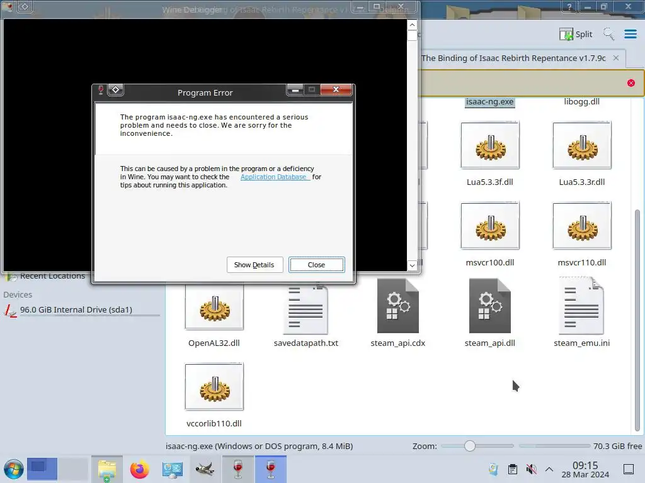The height and width of the screenshot is (483, 645).
Task: Open the updates notifier tray icon
Action: (494, 469)
